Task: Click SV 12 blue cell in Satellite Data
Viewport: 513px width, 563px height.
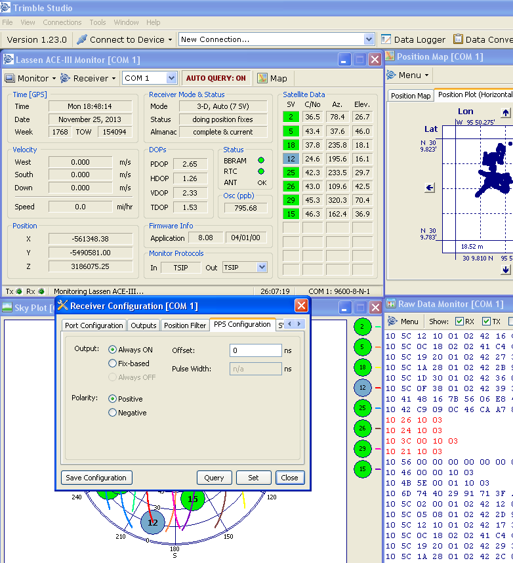Action: [x=291, y=159]
